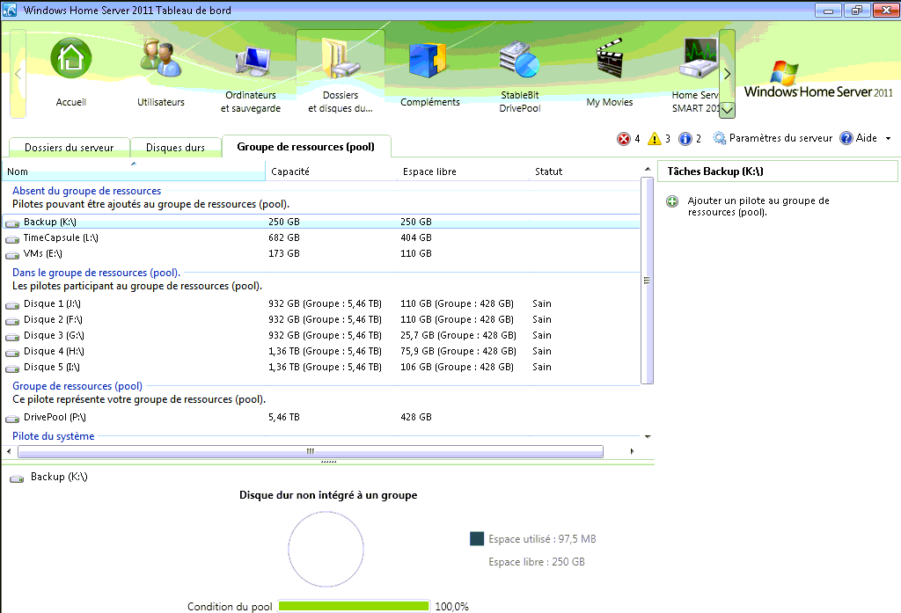Screen dimensions: 901x613
Task: Select the DrivePool (P:\) row
Action: click(320, 417)
